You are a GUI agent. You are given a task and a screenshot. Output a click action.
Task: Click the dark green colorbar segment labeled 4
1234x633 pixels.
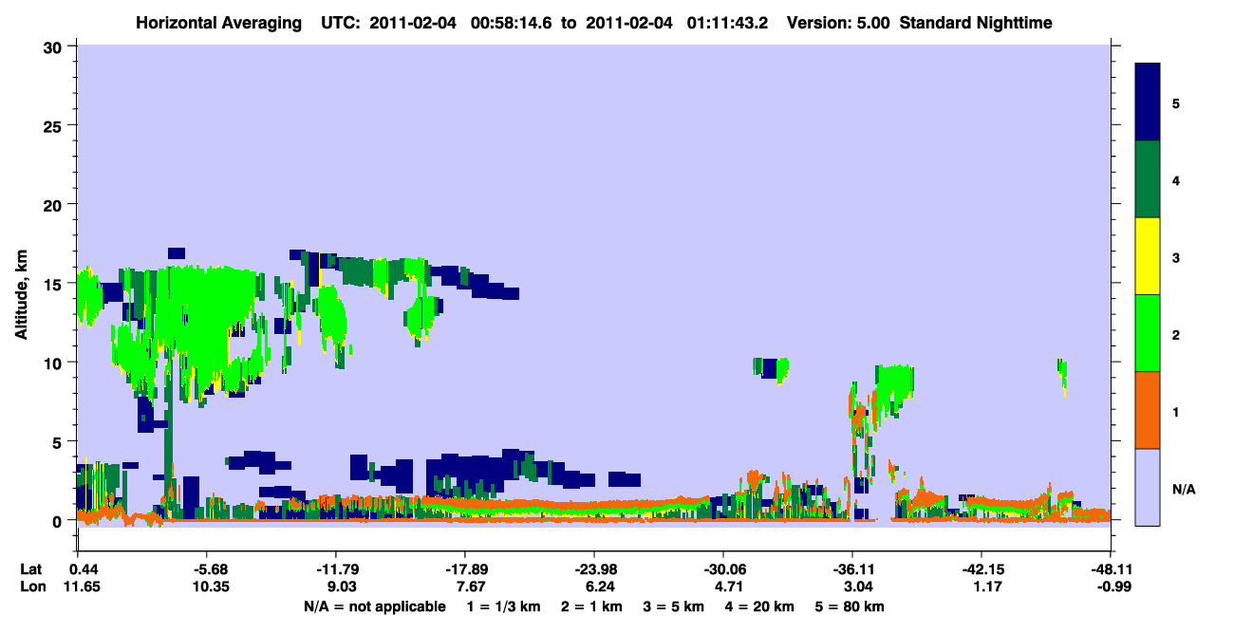(1148, 179)
